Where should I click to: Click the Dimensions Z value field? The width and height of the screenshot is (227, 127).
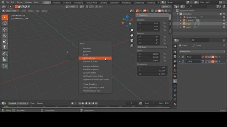pos(152,74)
